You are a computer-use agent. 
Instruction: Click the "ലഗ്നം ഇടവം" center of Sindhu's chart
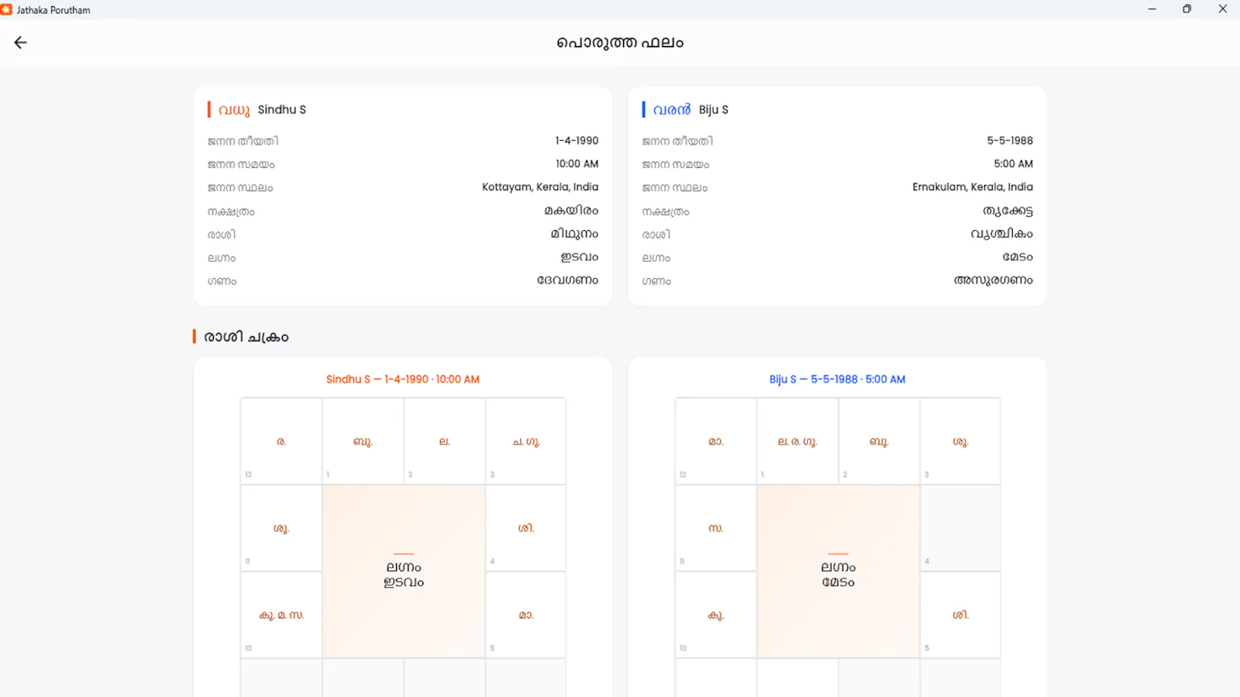click(404, 572)
